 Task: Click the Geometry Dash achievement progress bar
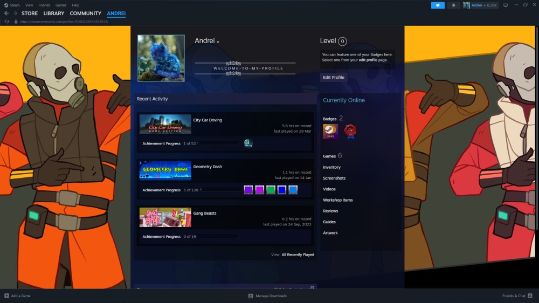point(220,190)
